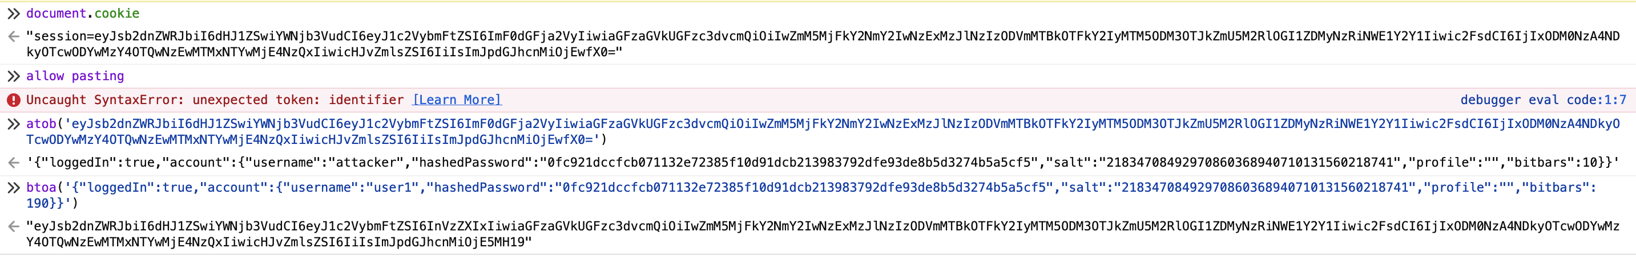Image resolution: width=1636 pixels, height=256 pixels.
Task: Click the output arrow beside the decoded JSON result
Action: point(13,163)
